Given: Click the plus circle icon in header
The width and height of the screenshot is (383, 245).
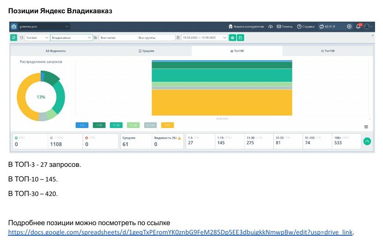Looking at the screenshot, I should [349, 26].
